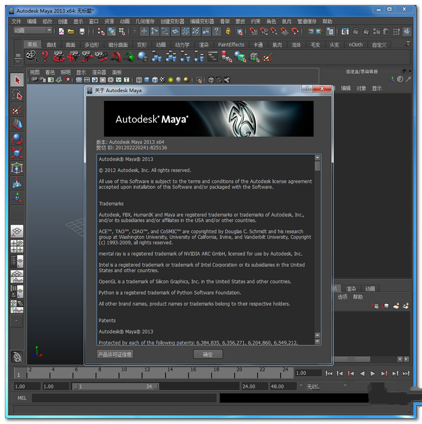
Task: Select the Universal Manipulator tool
Action: click(17, 168)
